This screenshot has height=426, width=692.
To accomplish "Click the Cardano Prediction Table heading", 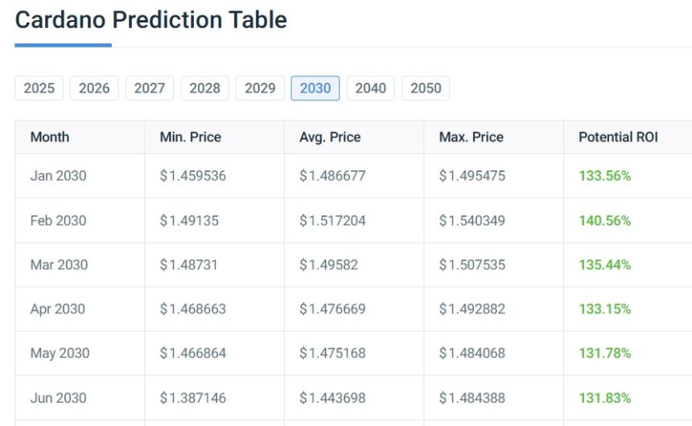I will pos(151,20).
